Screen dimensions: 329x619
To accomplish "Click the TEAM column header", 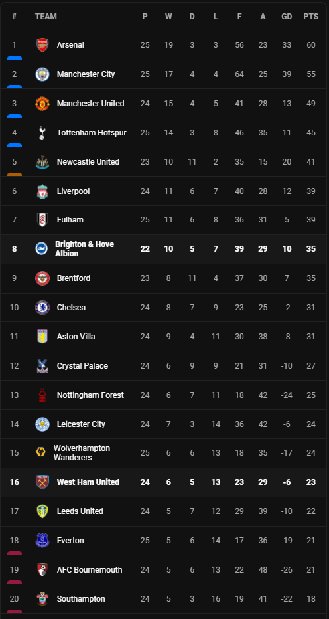I will 46,17.
